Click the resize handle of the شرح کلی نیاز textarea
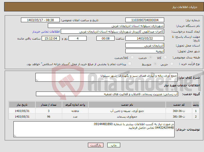 click(37, 80)
